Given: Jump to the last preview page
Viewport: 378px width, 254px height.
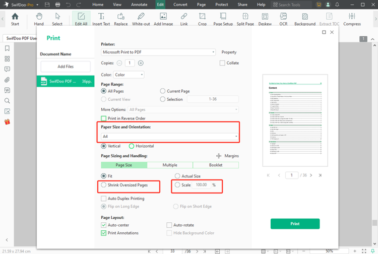Looking at the screenshot, I should (x=320, y=175).
